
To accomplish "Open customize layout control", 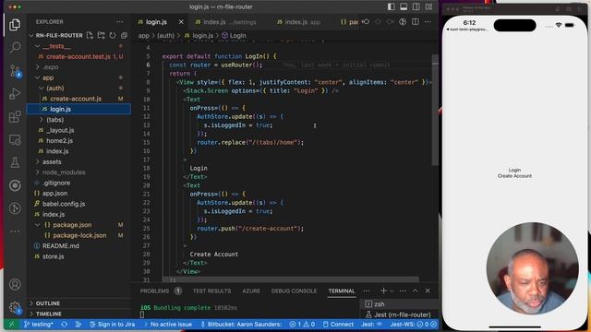I will click(x=428, y=6).
